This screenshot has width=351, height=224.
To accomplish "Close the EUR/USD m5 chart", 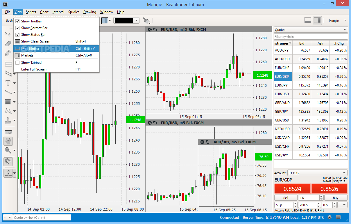I will 150,123.
